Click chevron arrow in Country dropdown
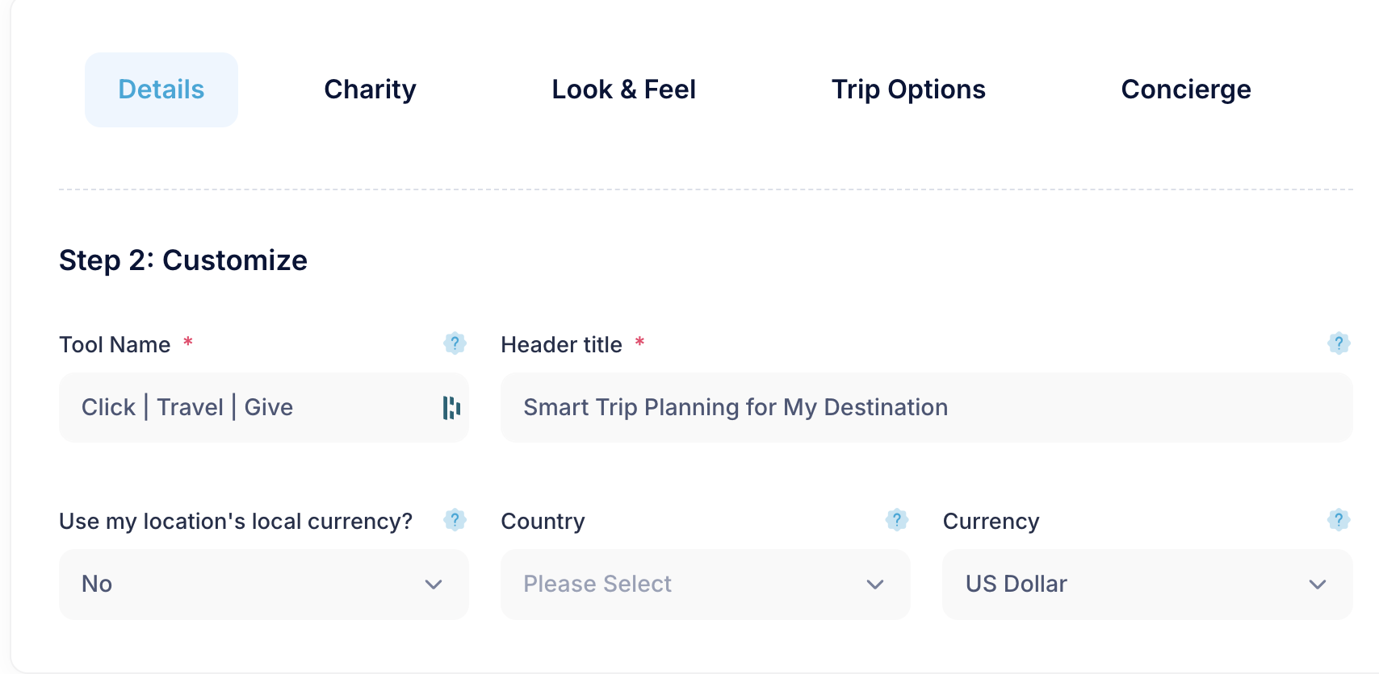Viewport: 1379px width, 674px height. coord(875,585)
